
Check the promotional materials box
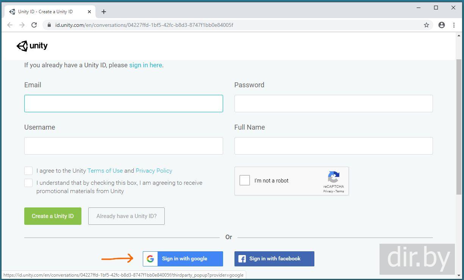(28, 183)
